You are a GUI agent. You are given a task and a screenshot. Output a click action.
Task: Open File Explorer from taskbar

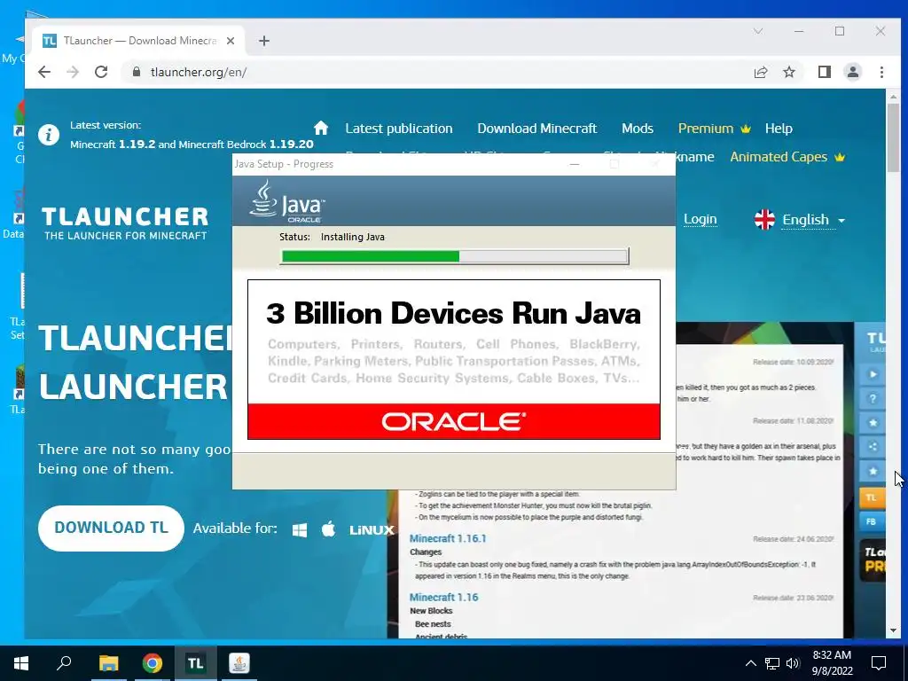108,663
